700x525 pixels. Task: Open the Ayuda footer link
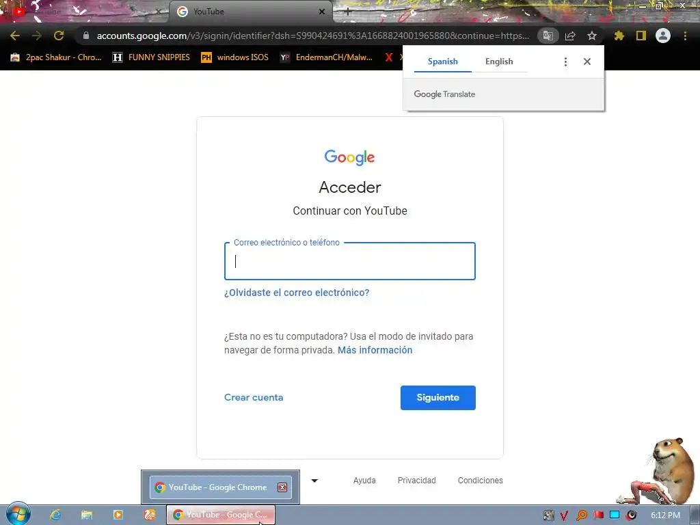364,481
